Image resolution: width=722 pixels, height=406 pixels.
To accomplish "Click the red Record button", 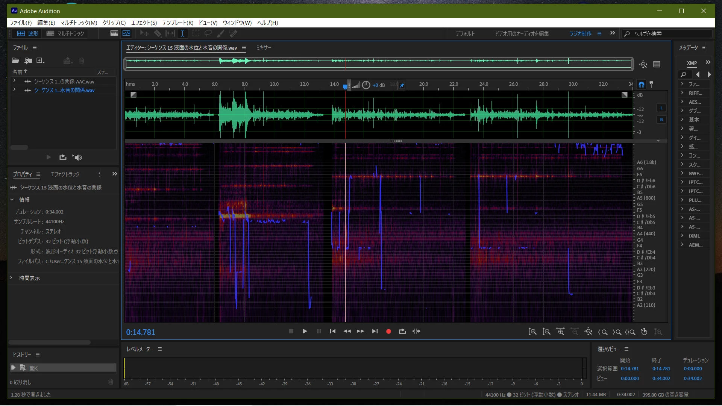I will click(x=388, y=331).
